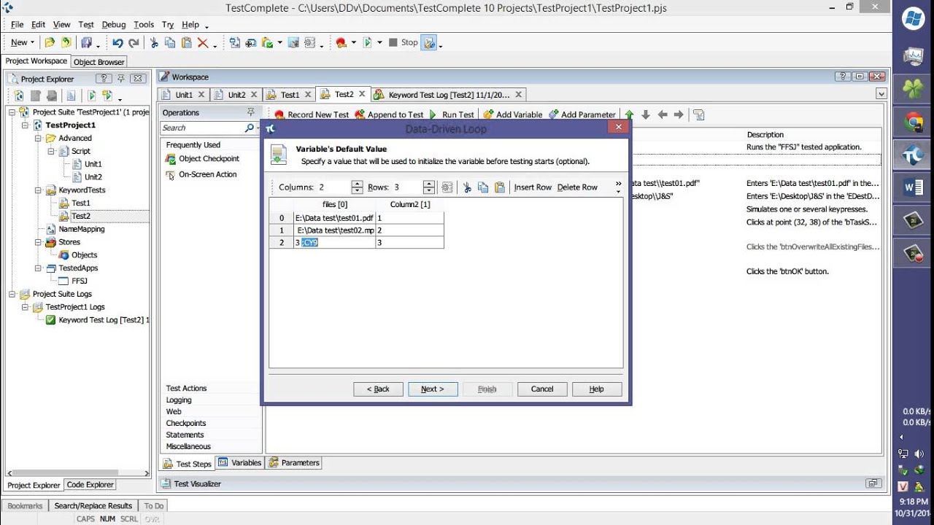The image size is (934, 525).
Task: Click the green Run icon in main toolbar
Action: (x=367, y=43)
